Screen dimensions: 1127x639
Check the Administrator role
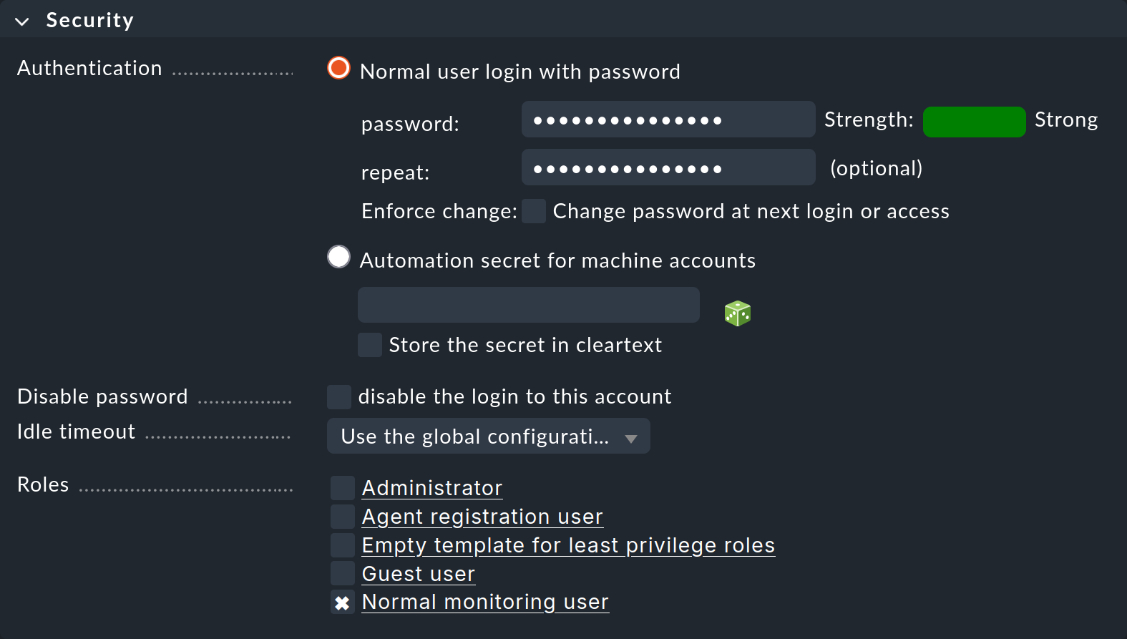click(x=342, y=487)
